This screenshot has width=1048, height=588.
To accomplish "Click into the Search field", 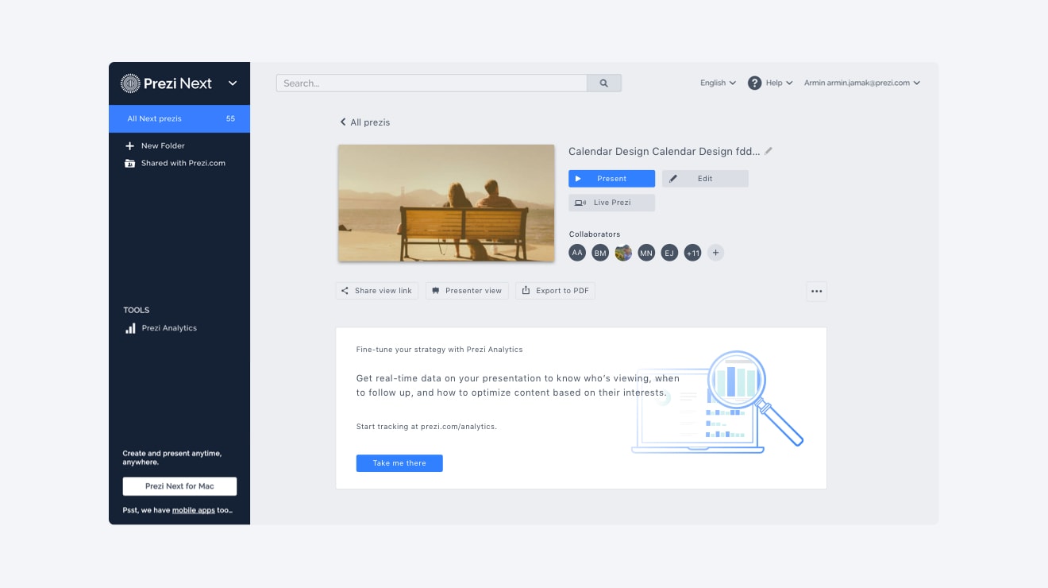I will (x=432, y=83).
